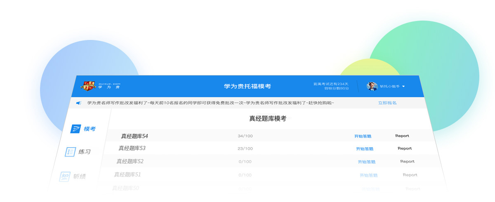
Task: Open the Report for 真经题库52
Action: 407,162
